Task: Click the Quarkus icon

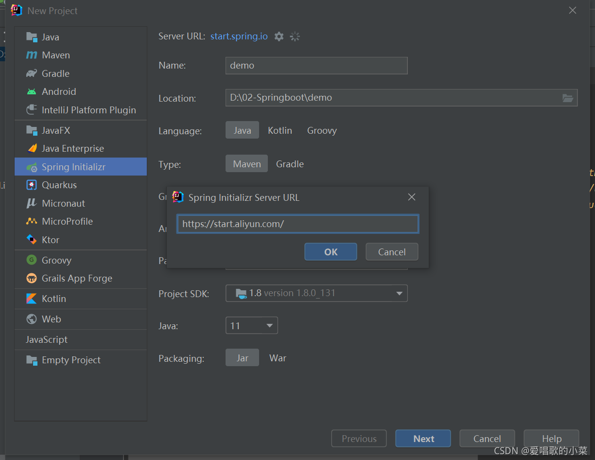Action: [x=32, y=185]
